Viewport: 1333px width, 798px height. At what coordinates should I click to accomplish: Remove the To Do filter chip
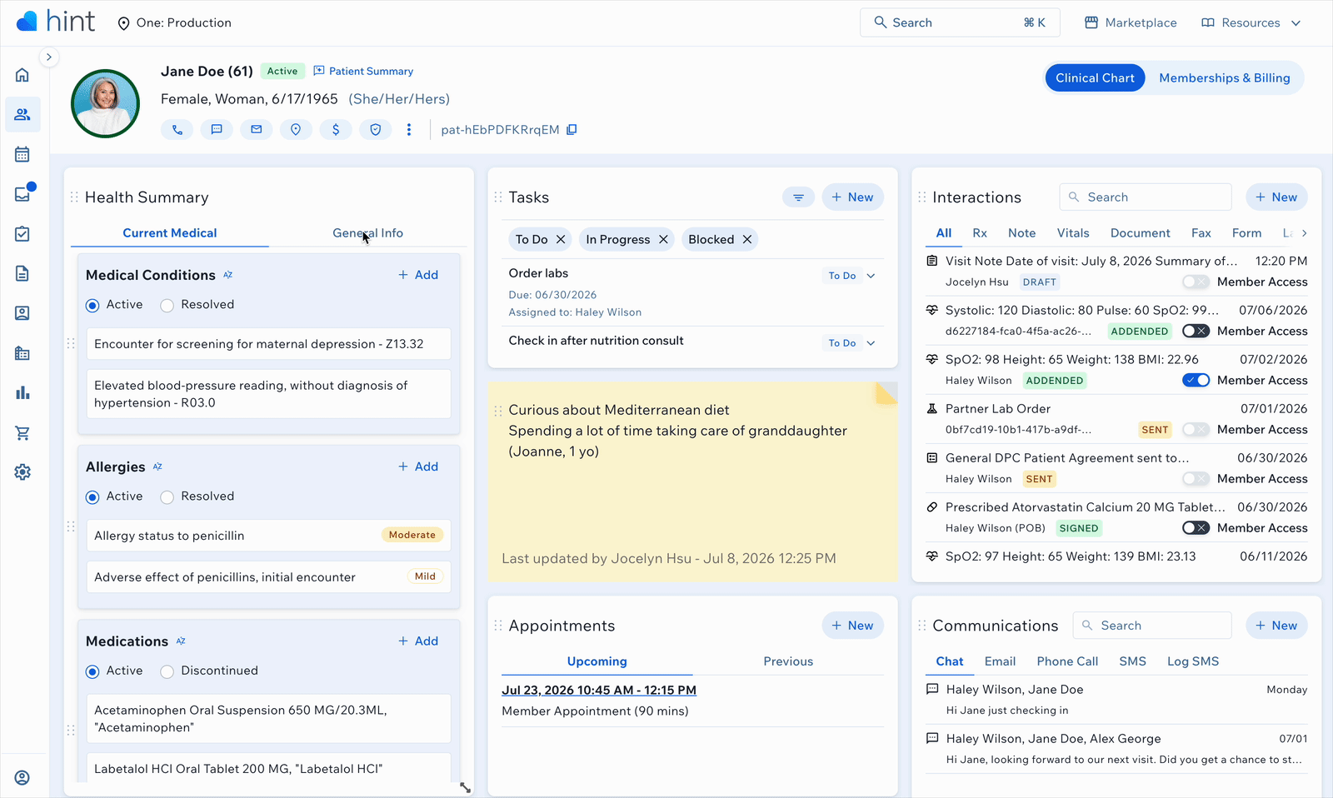[561, 239]
